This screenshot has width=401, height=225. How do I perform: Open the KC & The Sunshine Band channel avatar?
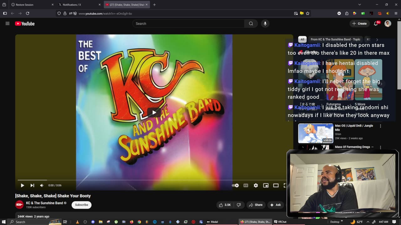click(19, 205)
